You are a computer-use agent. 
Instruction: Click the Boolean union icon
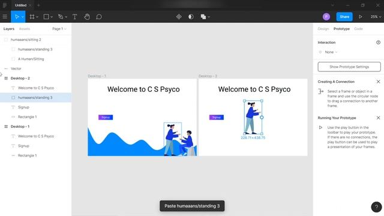click(x=203, y=17)
